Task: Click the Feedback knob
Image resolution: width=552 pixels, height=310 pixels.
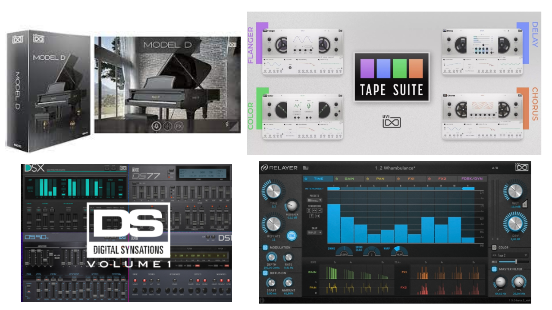Action: pyautogui.click(x=292, y=206)
